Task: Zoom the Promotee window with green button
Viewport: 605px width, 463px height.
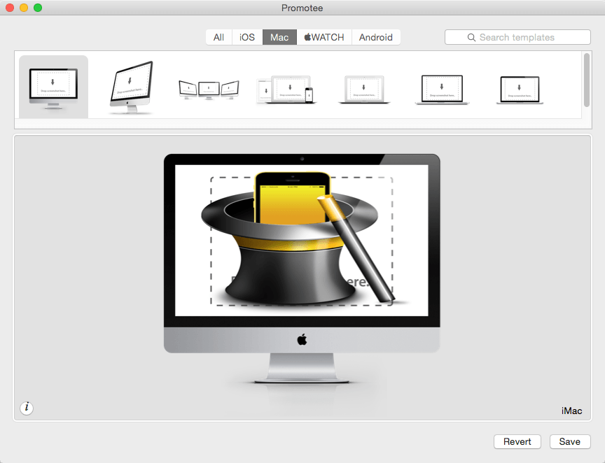Action: 38,8
